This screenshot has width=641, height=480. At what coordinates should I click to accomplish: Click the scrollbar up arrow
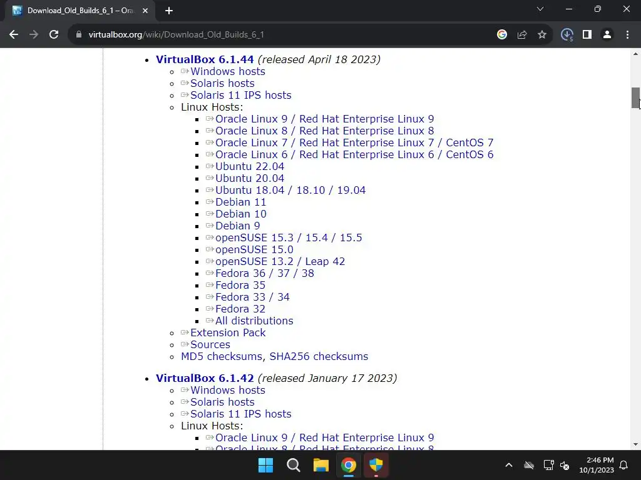click(636, 54)
